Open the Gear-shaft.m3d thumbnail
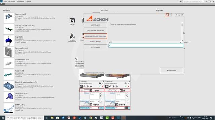Image resolution: width=215 pixels, height=120 pixels. [x=9, y=97]
